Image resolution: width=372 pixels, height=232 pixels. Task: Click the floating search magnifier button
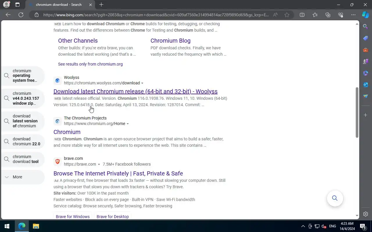(335, 198)
